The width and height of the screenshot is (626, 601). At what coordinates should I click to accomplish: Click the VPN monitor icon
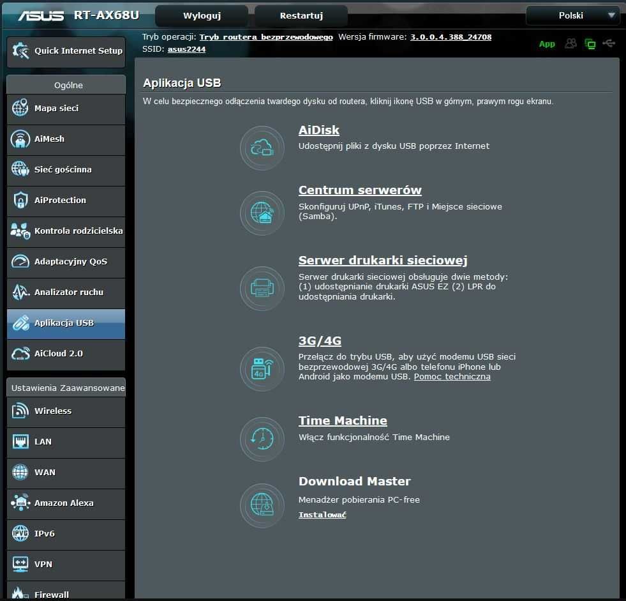point(20,564)
